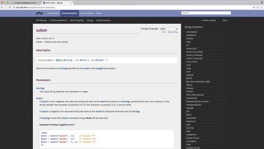
Task: Click the Description section heading
Action: (x=43, y=50)
